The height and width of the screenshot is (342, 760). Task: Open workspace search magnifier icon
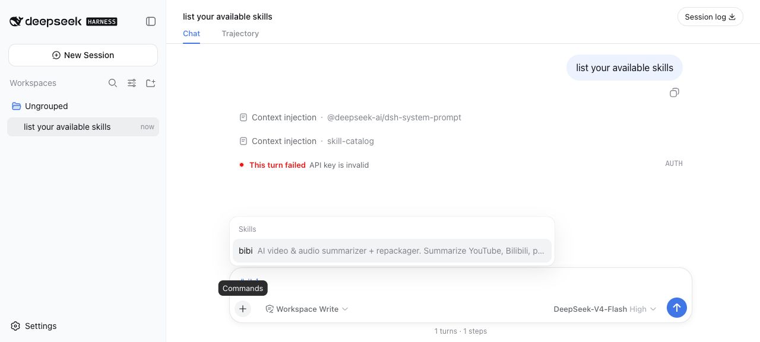(x=113, y=83)
